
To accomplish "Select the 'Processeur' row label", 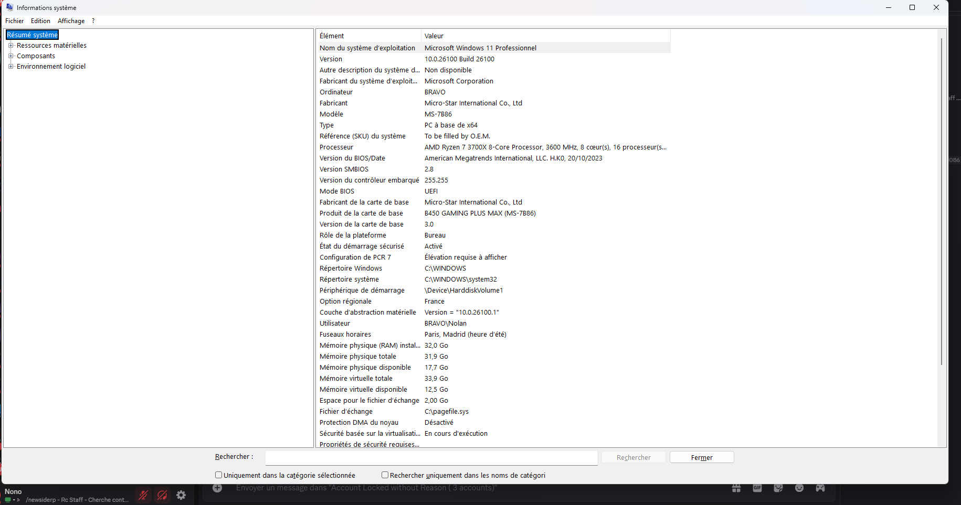I will [336, 147].
